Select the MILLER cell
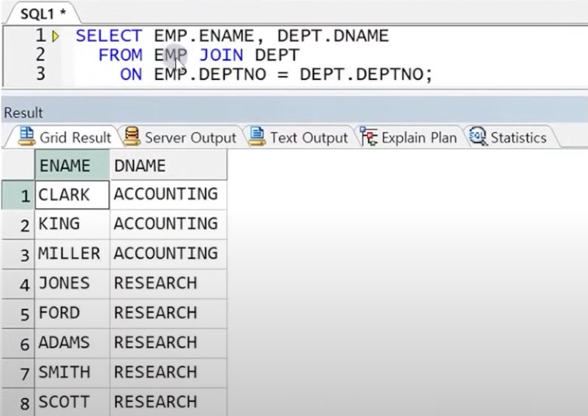Screen dimensions: 588x416 [72, 254]
